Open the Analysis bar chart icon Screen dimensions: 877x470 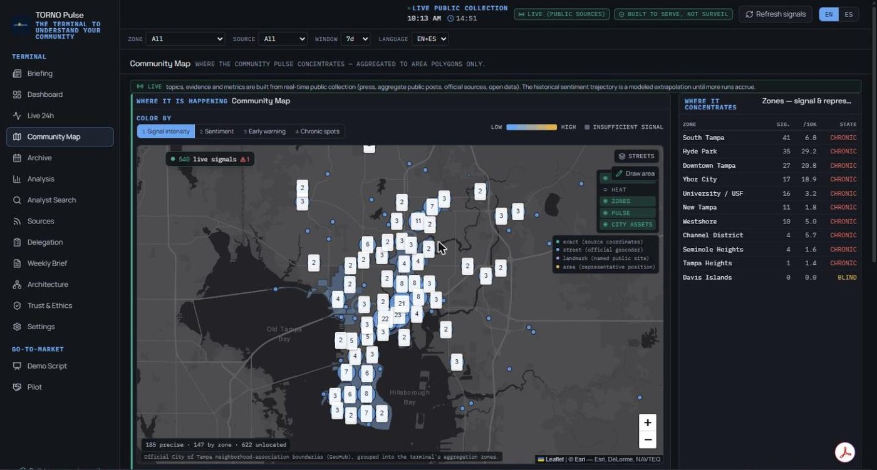[17, 179]
